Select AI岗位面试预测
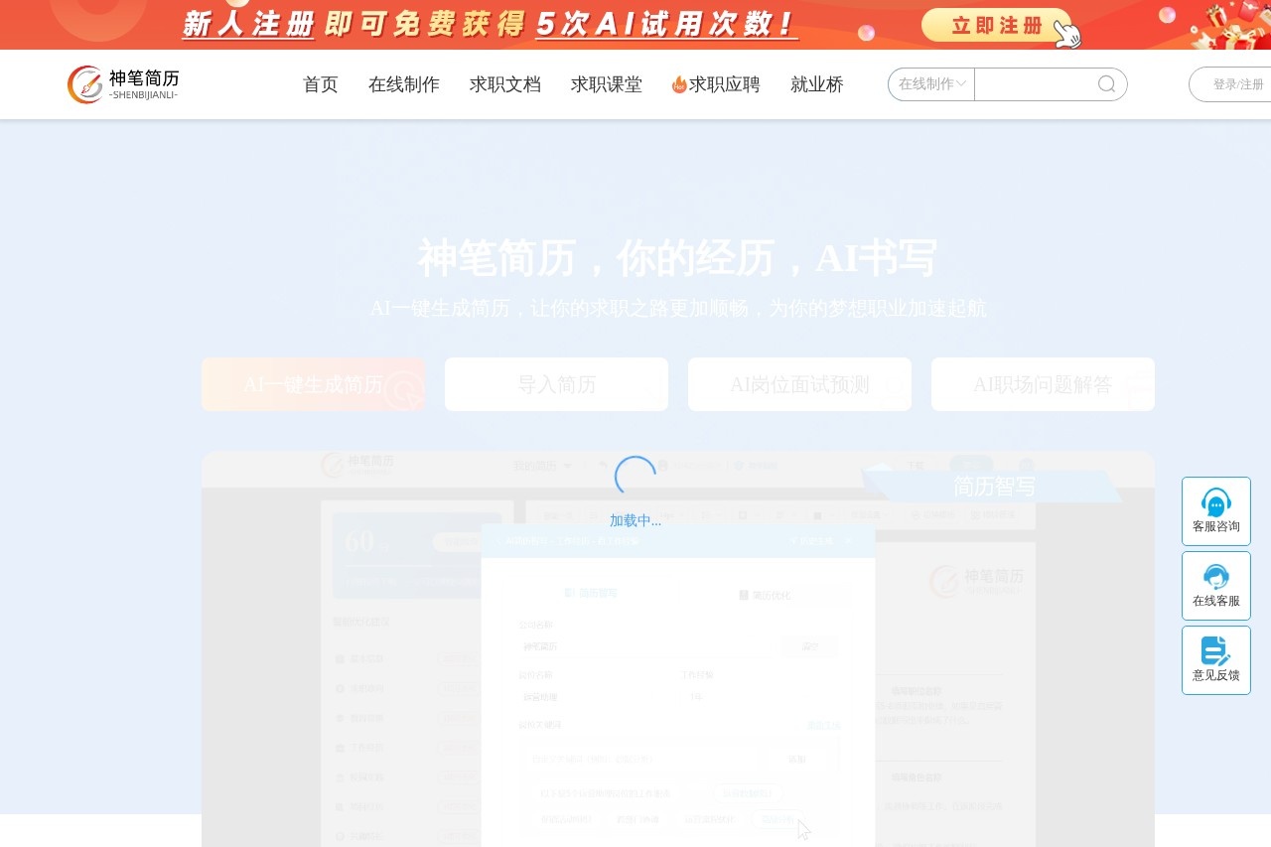The image size is (1271, 847). point(799,384)
